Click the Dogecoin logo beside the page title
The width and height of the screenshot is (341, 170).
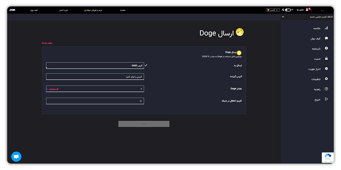tap(240, 32)
